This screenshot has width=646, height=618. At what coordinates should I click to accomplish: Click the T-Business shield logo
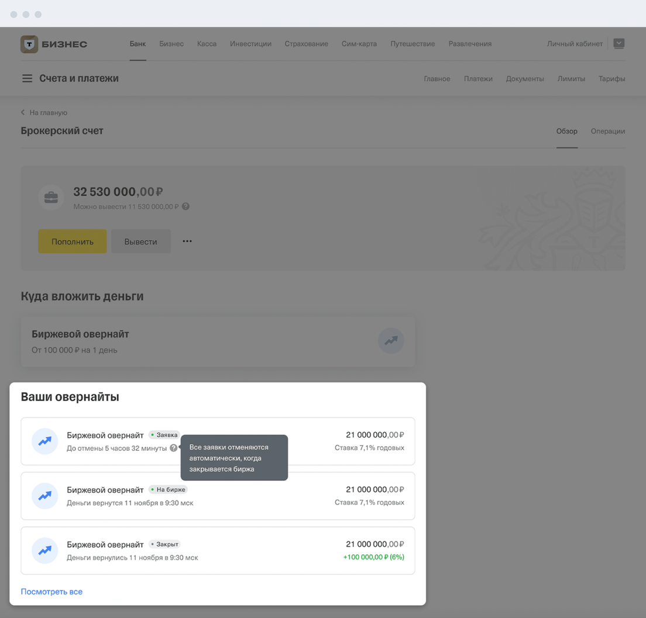(x=29, y=44)
